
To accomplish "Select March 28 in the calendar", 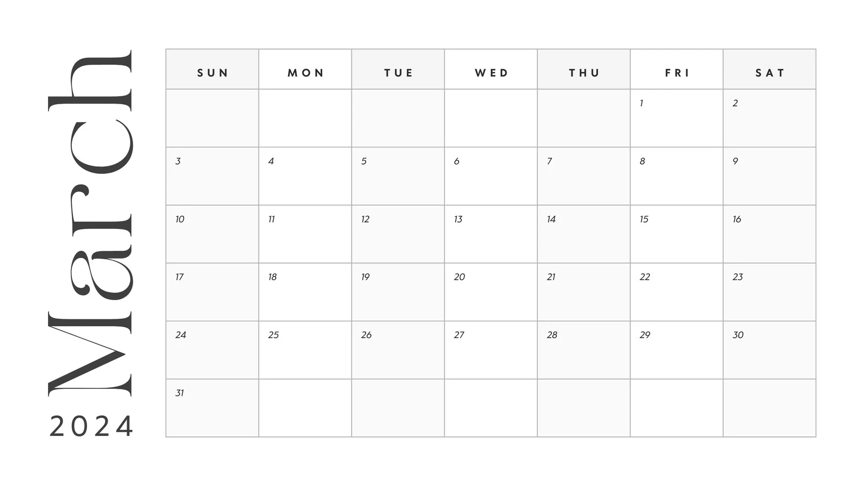I will click(583, 350).
